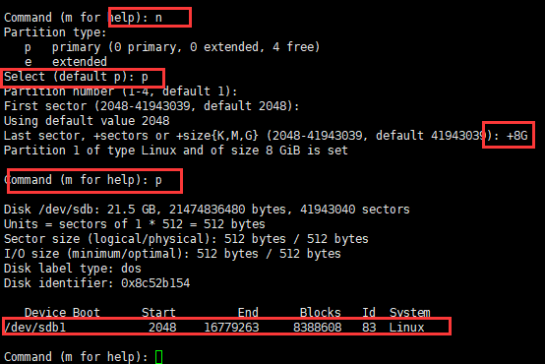Click the green terminal cursor at the last prompt
This screenshot has width=545, height=364.
click(158, 357)
